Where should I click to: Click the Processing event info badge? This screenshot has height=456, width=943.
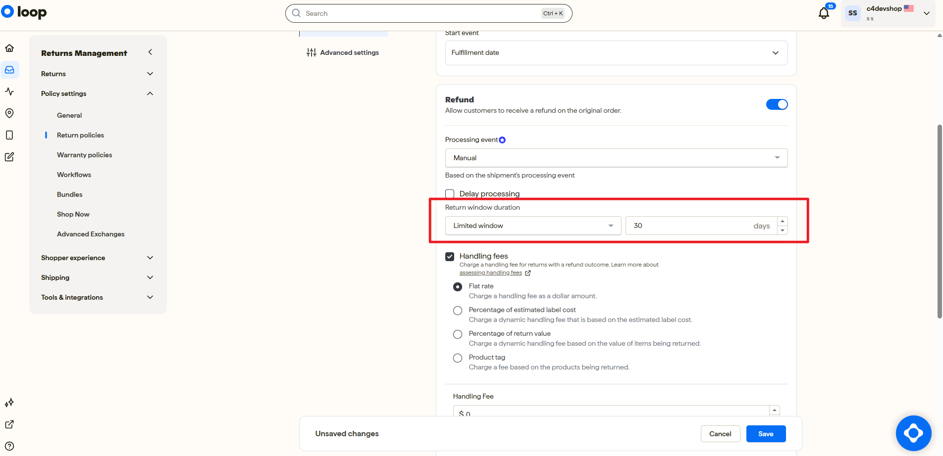click(502, 140)
